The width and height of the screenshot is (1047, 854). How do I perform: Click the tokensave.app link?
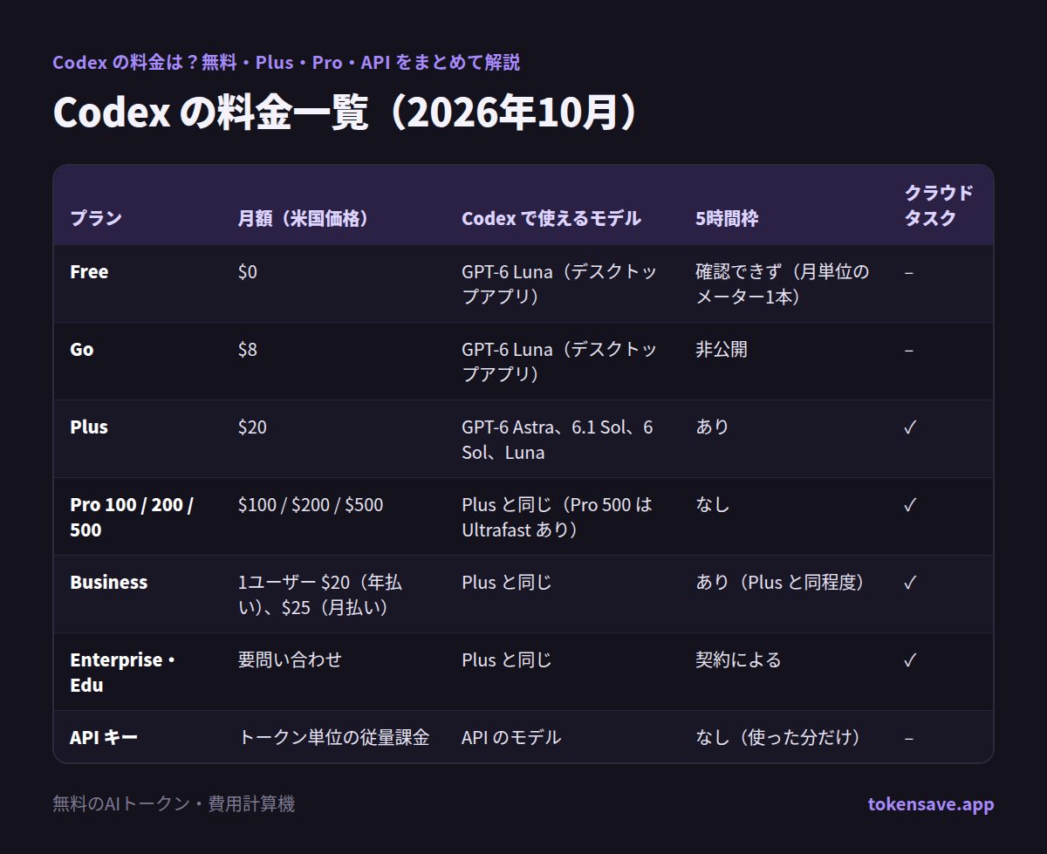[x=931, y=804]
